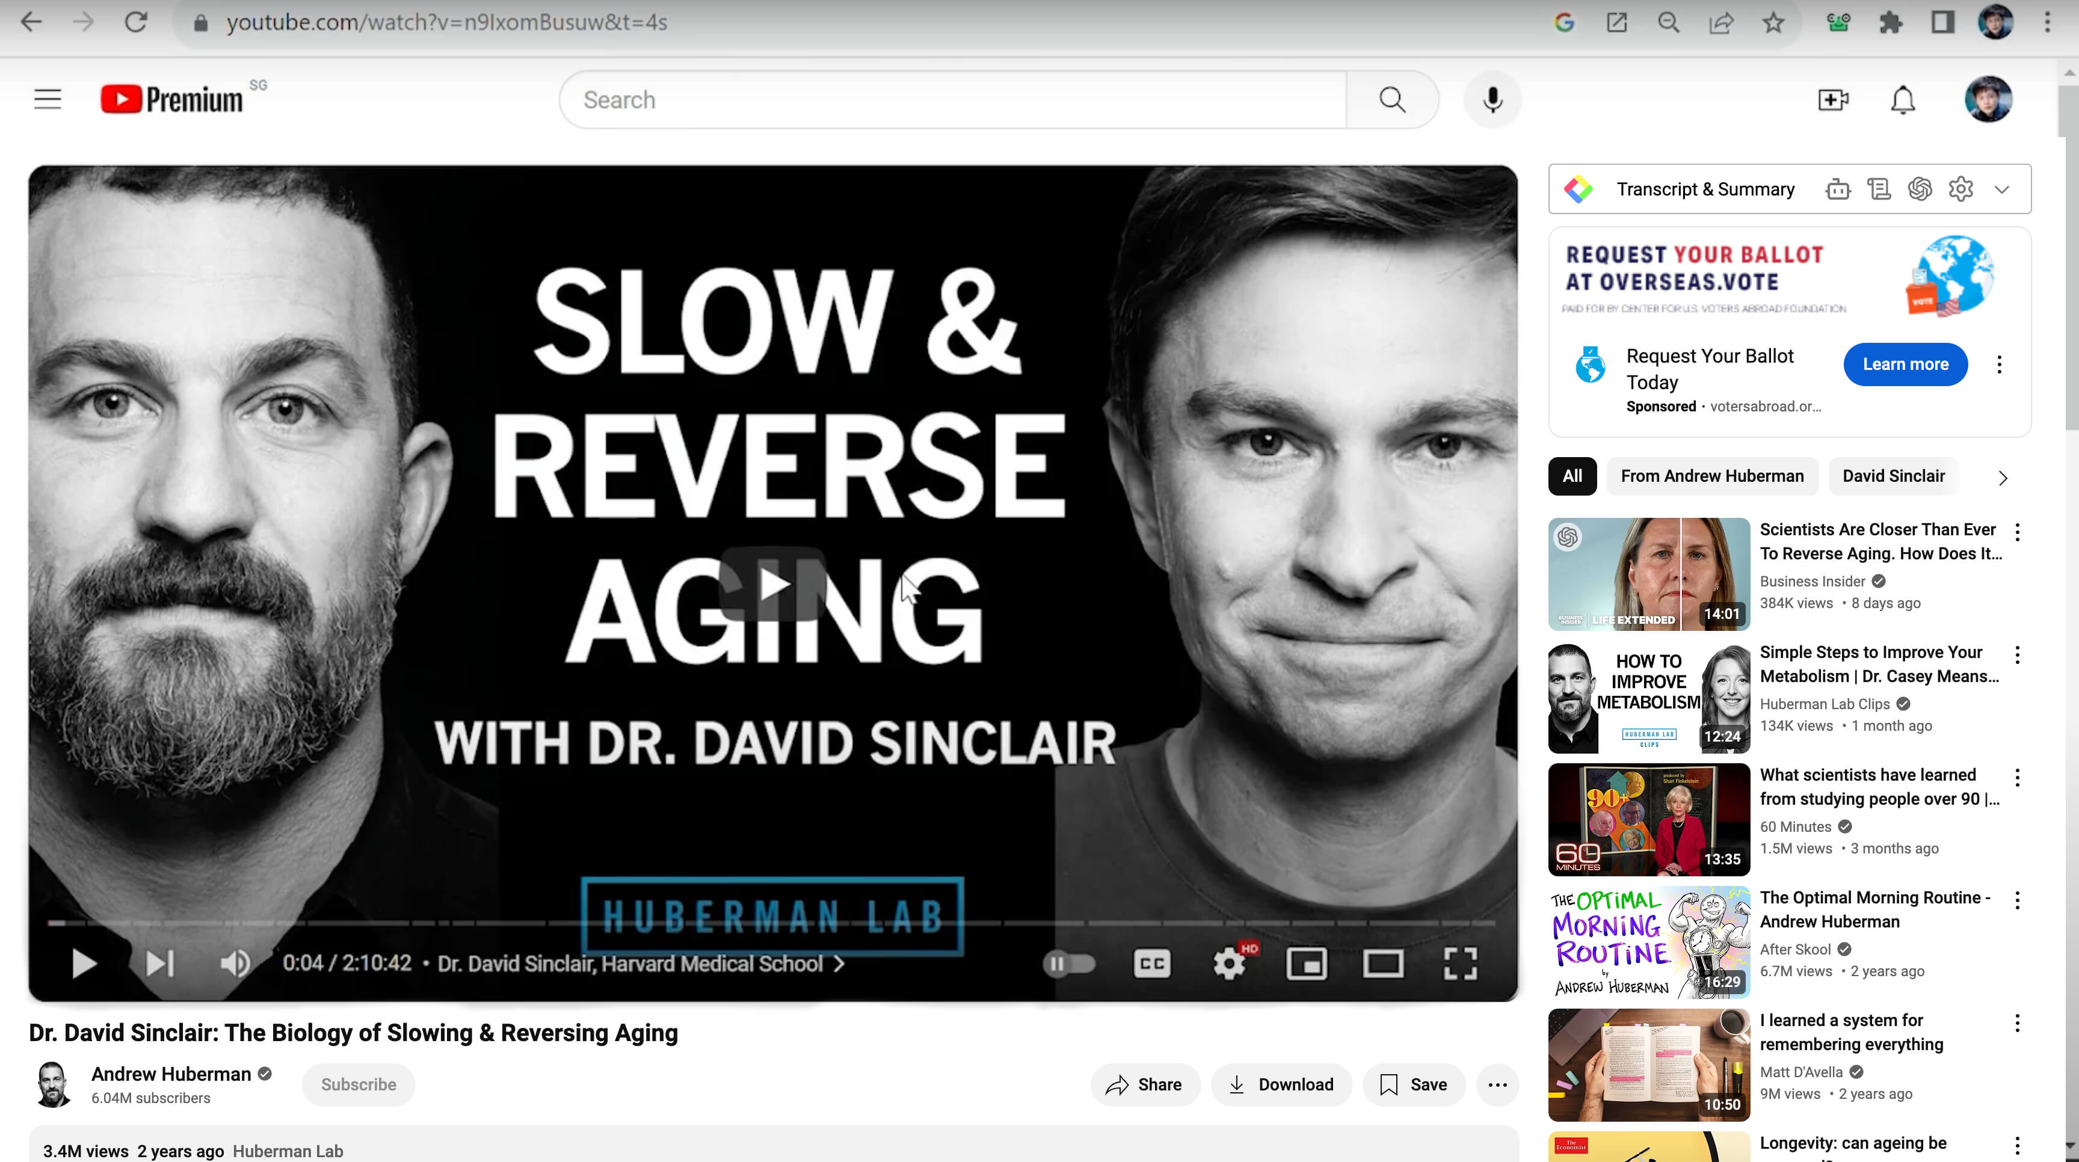2079x1162 pixels.
Task: Enable miniplayer mode
Action: pos(1306,964)
